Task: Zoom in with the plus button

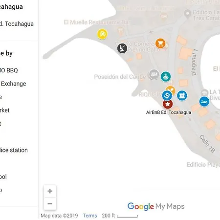Action: (50, 191)
